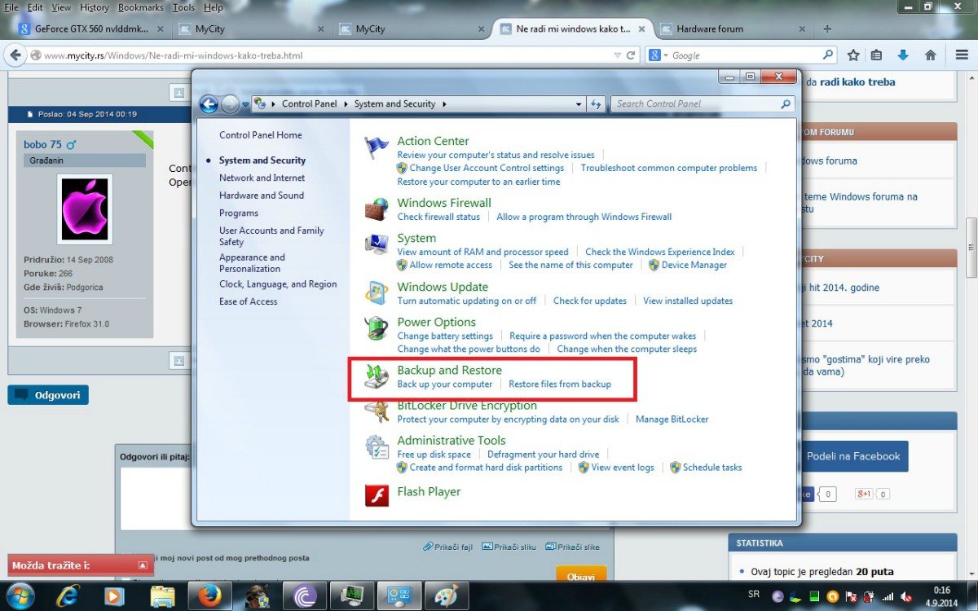Switch to GeForce GTX 560 tab

[91, 29]
